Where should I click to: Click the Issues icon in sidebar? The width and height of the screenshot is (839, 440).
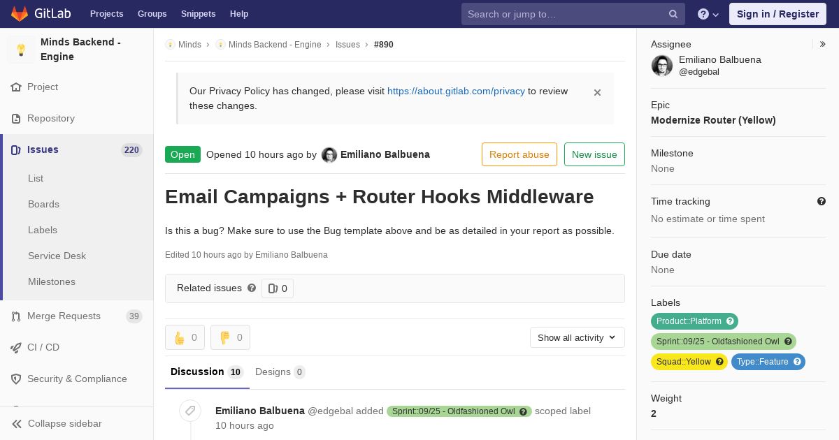(x=16, y=150)
